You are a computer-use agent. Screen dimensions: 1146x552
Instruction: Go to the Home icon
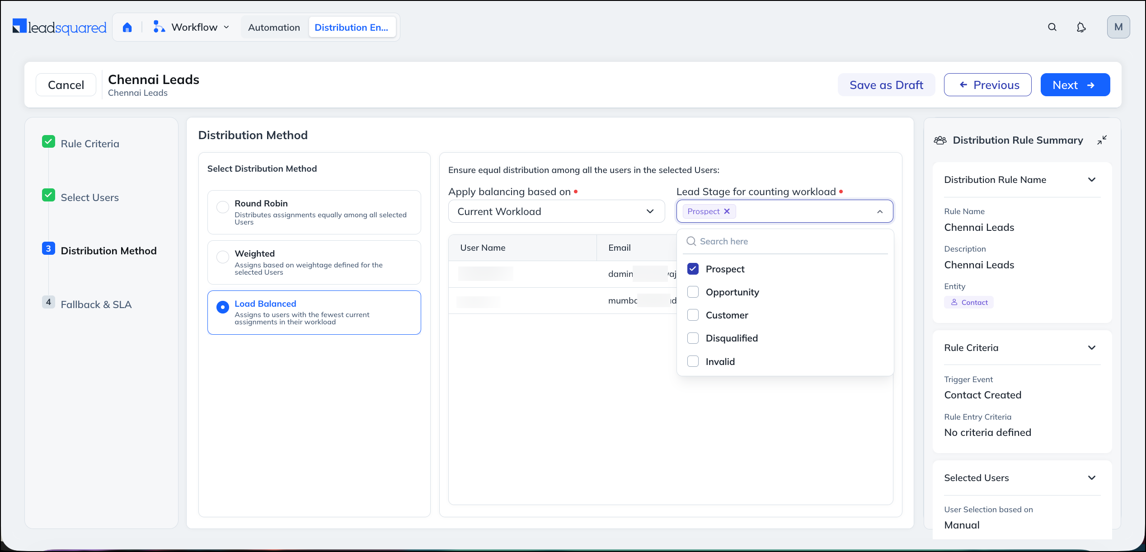pyautogui.click(x=127, y=28)
